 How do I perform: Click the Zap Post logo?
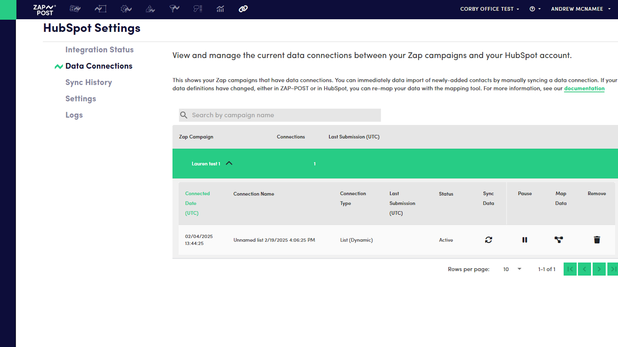pos(44,10)
